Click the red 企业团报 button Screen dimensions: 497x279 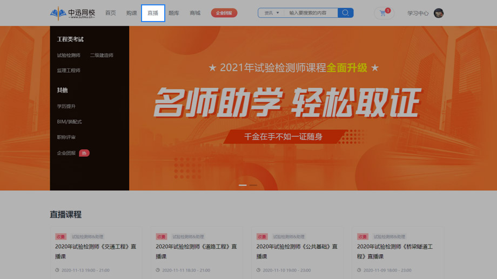[224, 13]
